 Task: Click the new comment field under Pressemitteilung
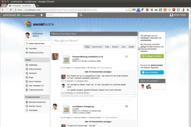click(x=98, y=96)
